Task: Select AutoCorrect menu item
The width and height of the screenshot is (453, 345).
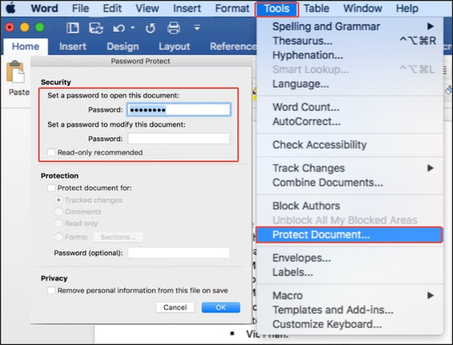Action: [x=350, y=121]
